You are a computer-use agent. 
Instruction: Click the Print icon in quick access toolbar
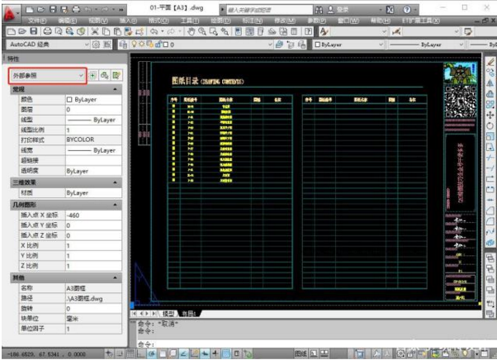coord(77,10)
